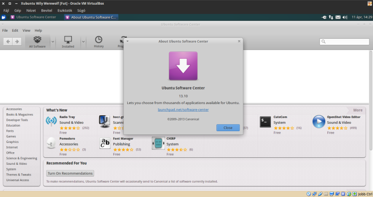
Task: Click Turn On Recommendations button
Action: tap(70, 173)
